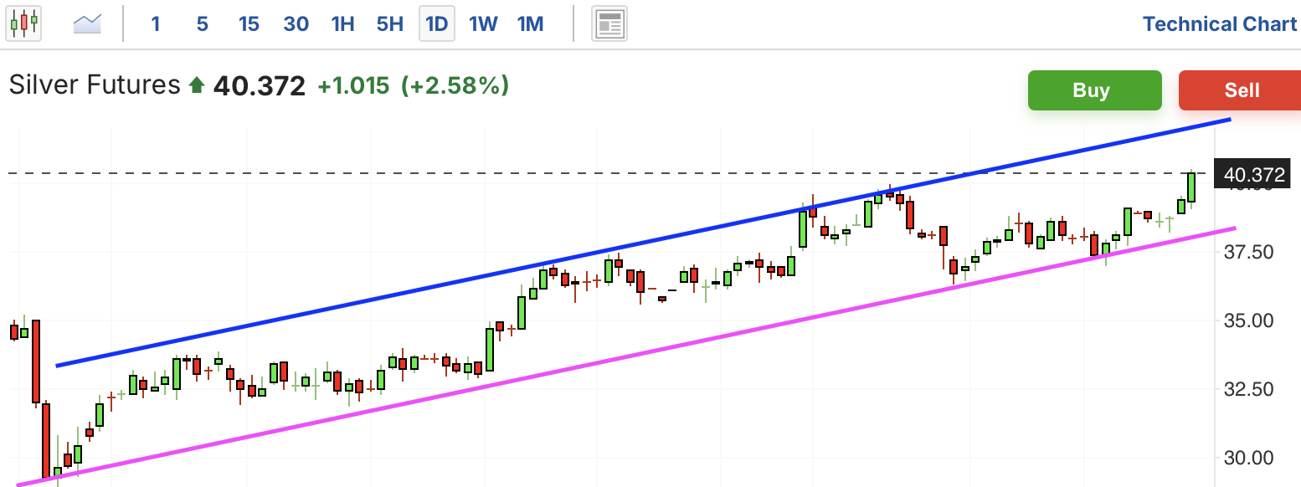Click the green up arrow indicator

197,85
